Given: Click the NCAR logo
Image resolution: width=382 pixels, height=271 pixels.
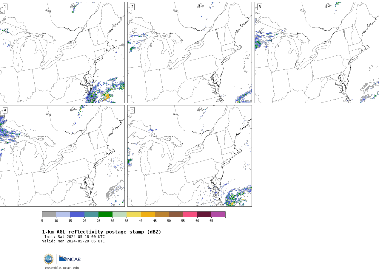Looking at the screenshot, I should tap(70, 259).
